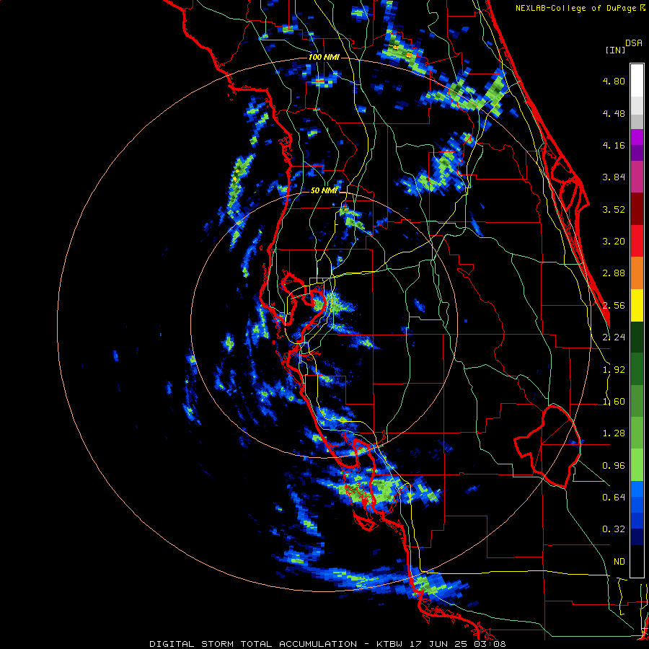Screen dimensions: 649x649
Task: Select the 1.28 legend value
Action: pyautogui.click(x=614, y=433)
